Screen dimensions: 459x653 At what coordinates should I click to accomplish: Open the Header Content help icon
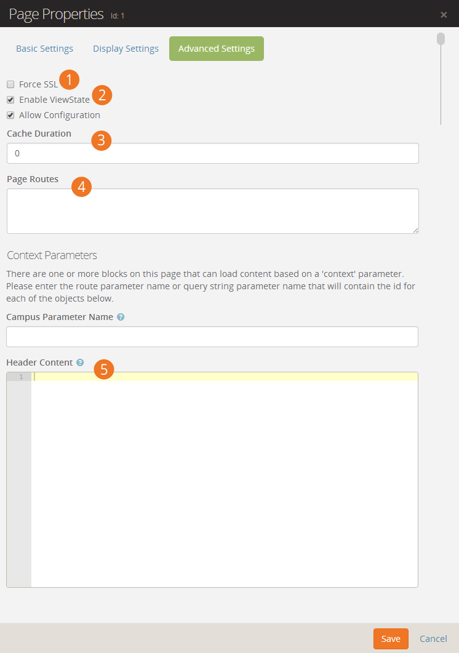(x=80, y=363)
